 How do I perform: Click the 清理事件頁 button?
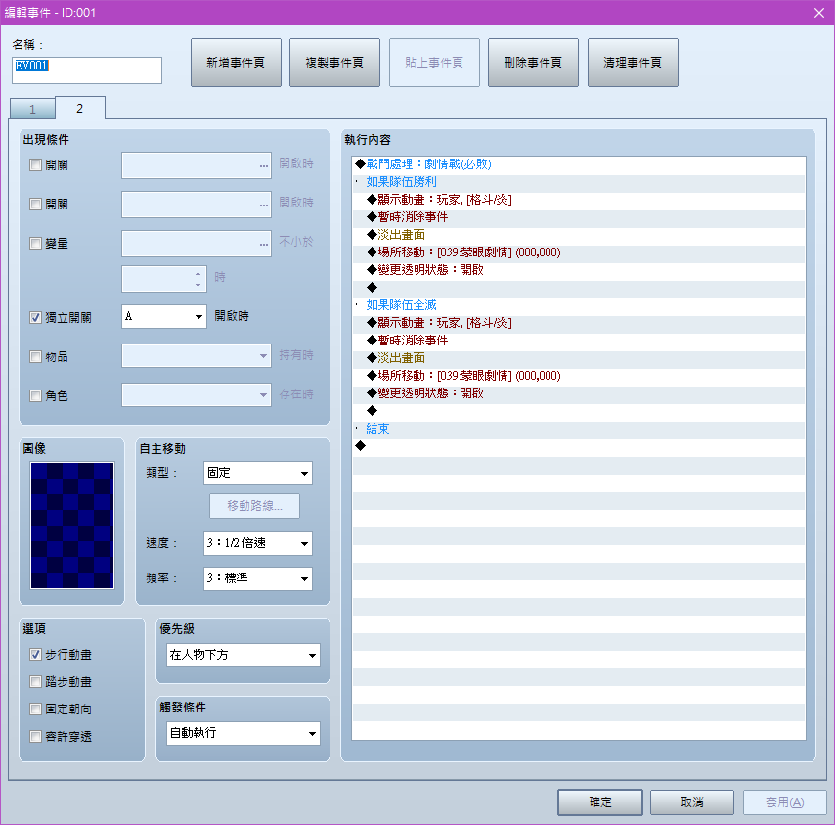point(633,63)
